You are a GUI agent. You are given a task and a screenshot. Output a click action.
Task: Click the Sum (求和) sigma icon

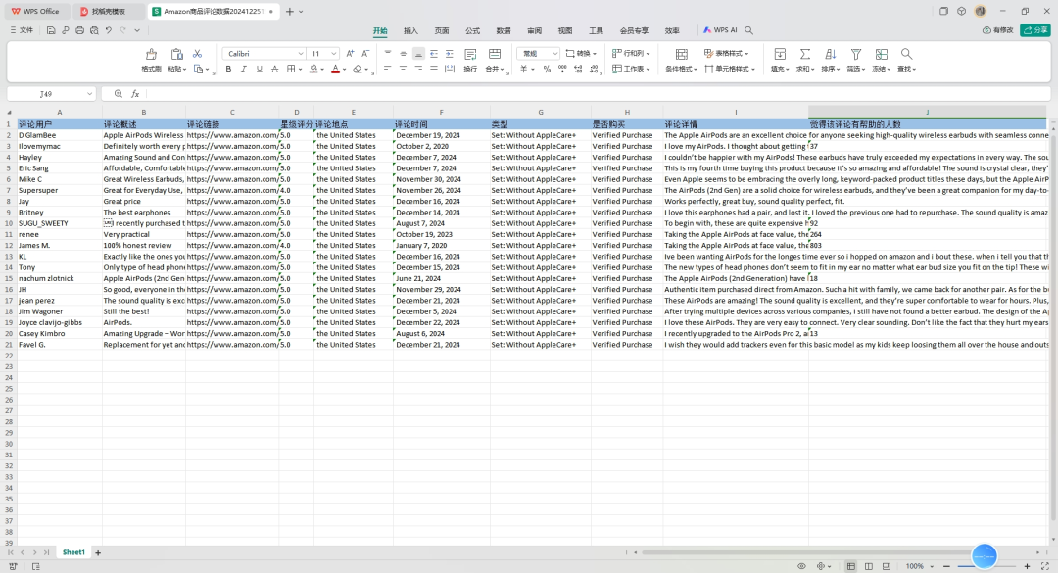click(805, 55)
